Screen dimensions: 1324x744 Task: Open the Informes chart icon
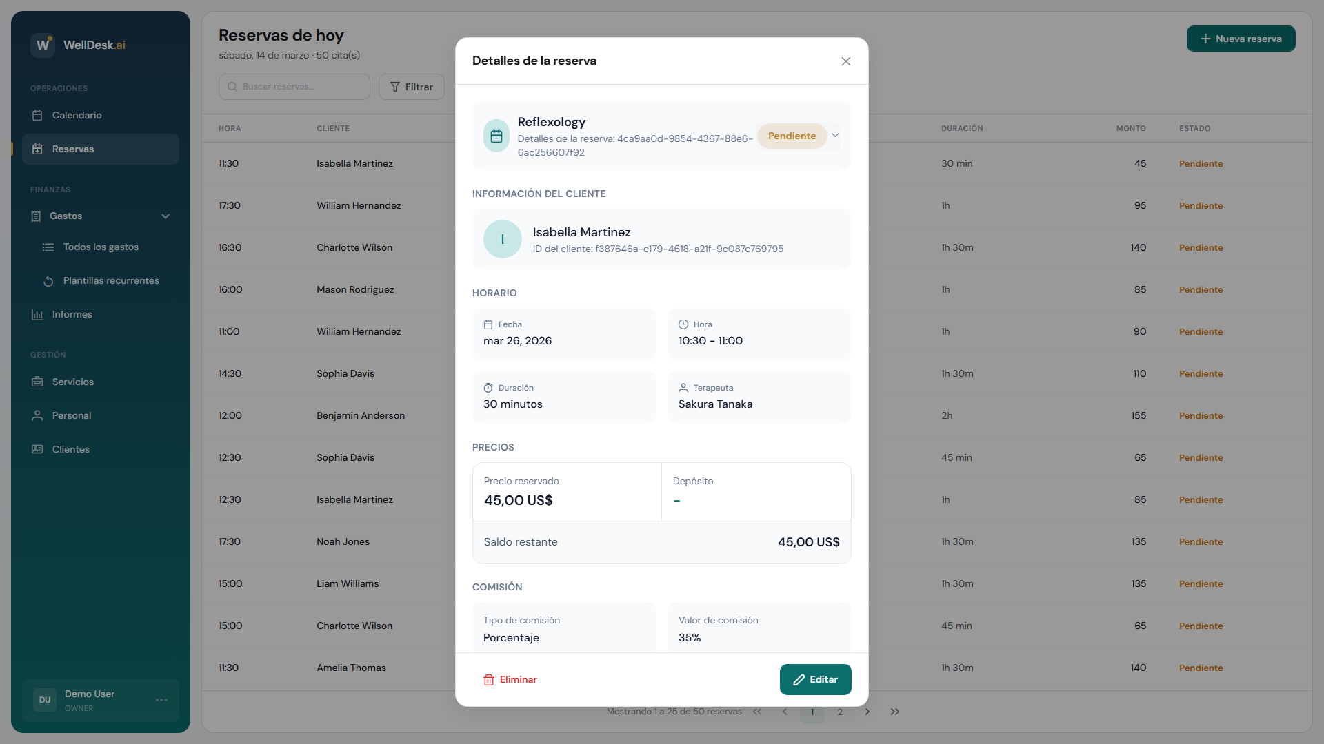tap(37, 314)
